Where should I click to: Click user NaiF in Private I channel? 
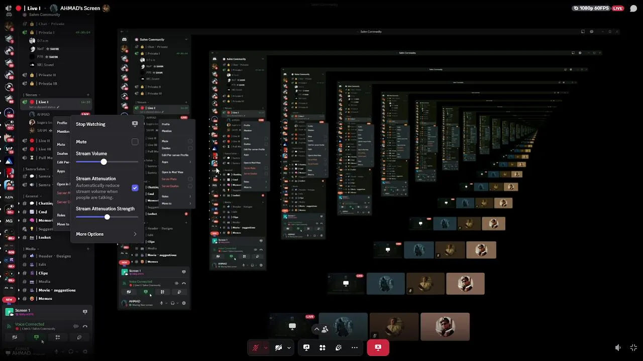[48, 49]
